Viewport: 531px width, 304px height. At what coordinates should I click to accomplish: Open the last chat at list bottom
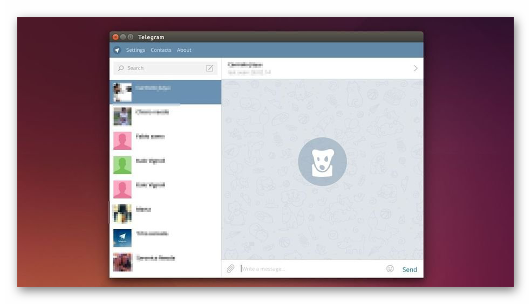165,261
